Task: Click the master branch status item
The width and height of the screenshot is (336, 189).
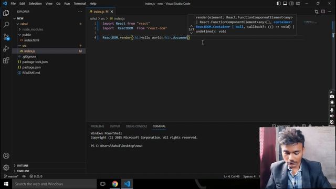Action: point(11,176)
